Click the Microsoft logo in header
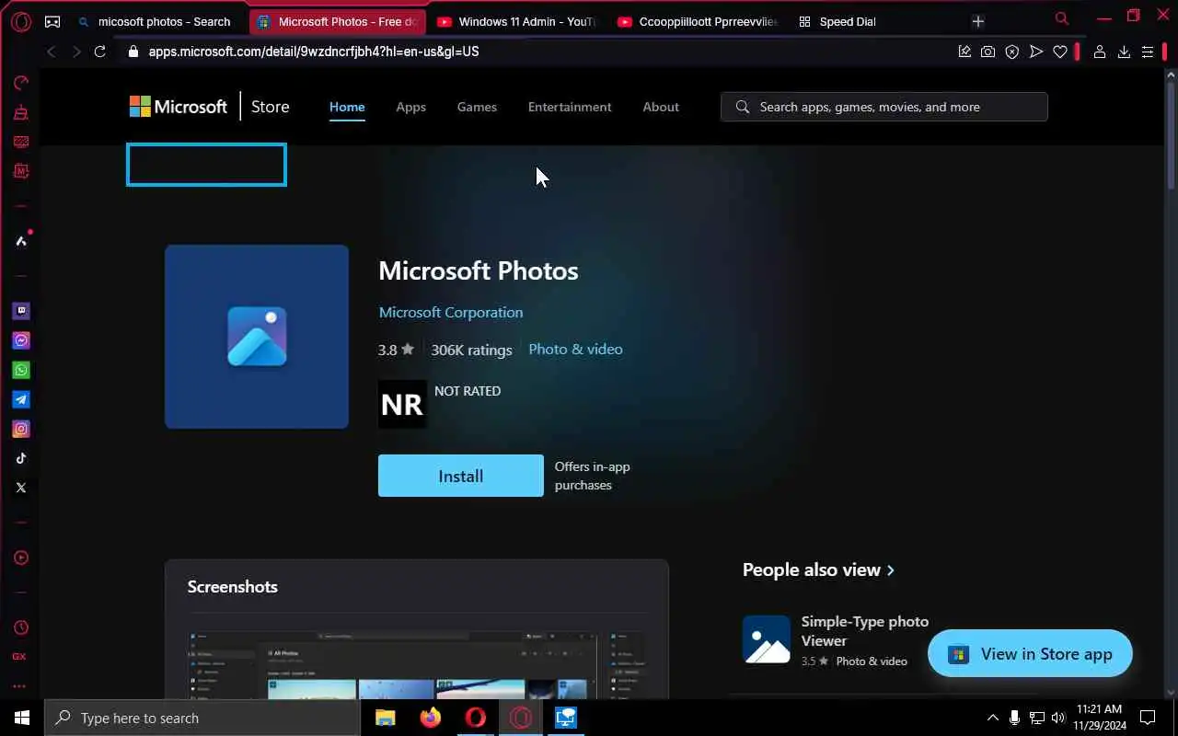Screen dimensions: 1178x736 click(x=179, y=107)
